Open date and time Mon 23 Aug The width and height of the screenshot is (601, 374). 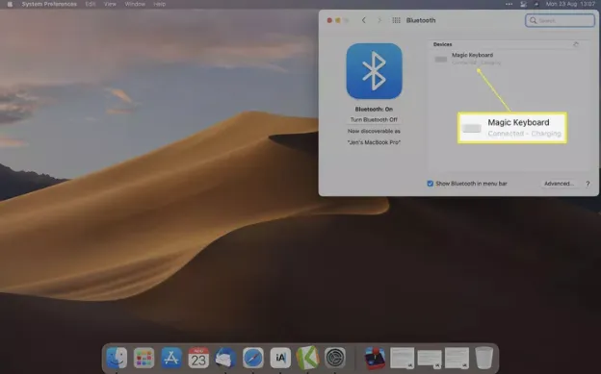(570, 4)
